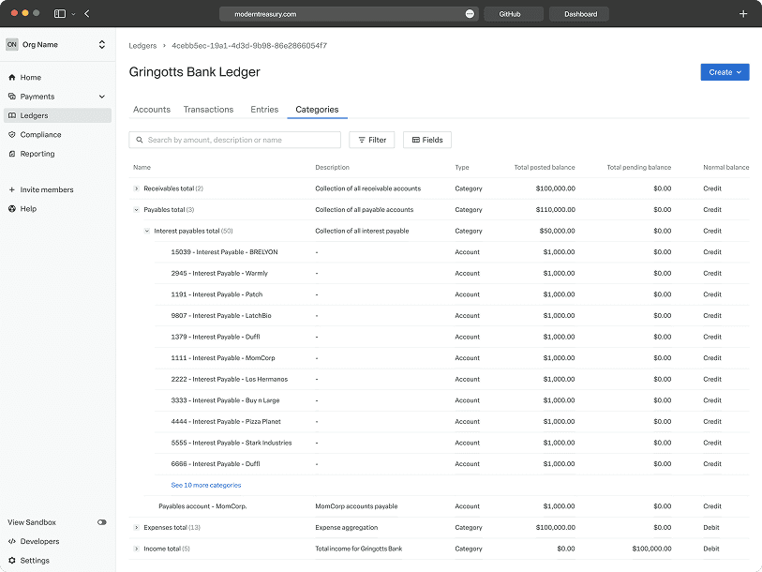This screenshot has width=762, height=572.
Task: Expand the Receivables total category
Action: 137,188
